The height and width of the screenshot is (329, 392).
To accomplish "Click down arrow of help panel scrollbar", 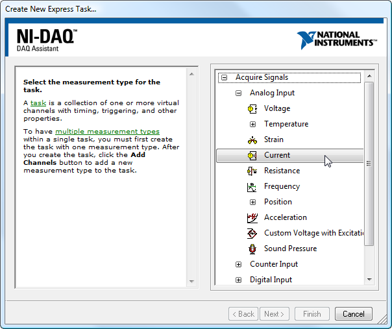I will tap(191, 281).
